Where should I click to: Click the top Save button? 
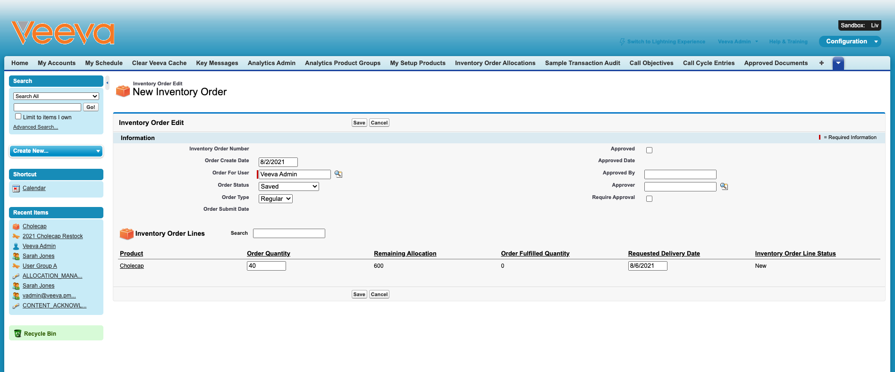pyautogui.click(x=359, y=123)
